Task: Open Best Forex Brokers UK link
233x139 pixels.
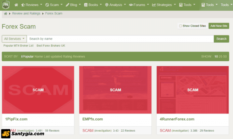Action: [51, 46]
